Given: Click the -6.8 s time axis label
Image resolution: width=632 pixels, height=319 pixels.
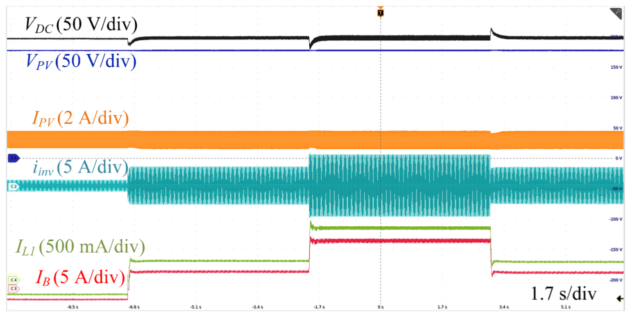Looking at the screenshot, I should click(x=133, y=308).
